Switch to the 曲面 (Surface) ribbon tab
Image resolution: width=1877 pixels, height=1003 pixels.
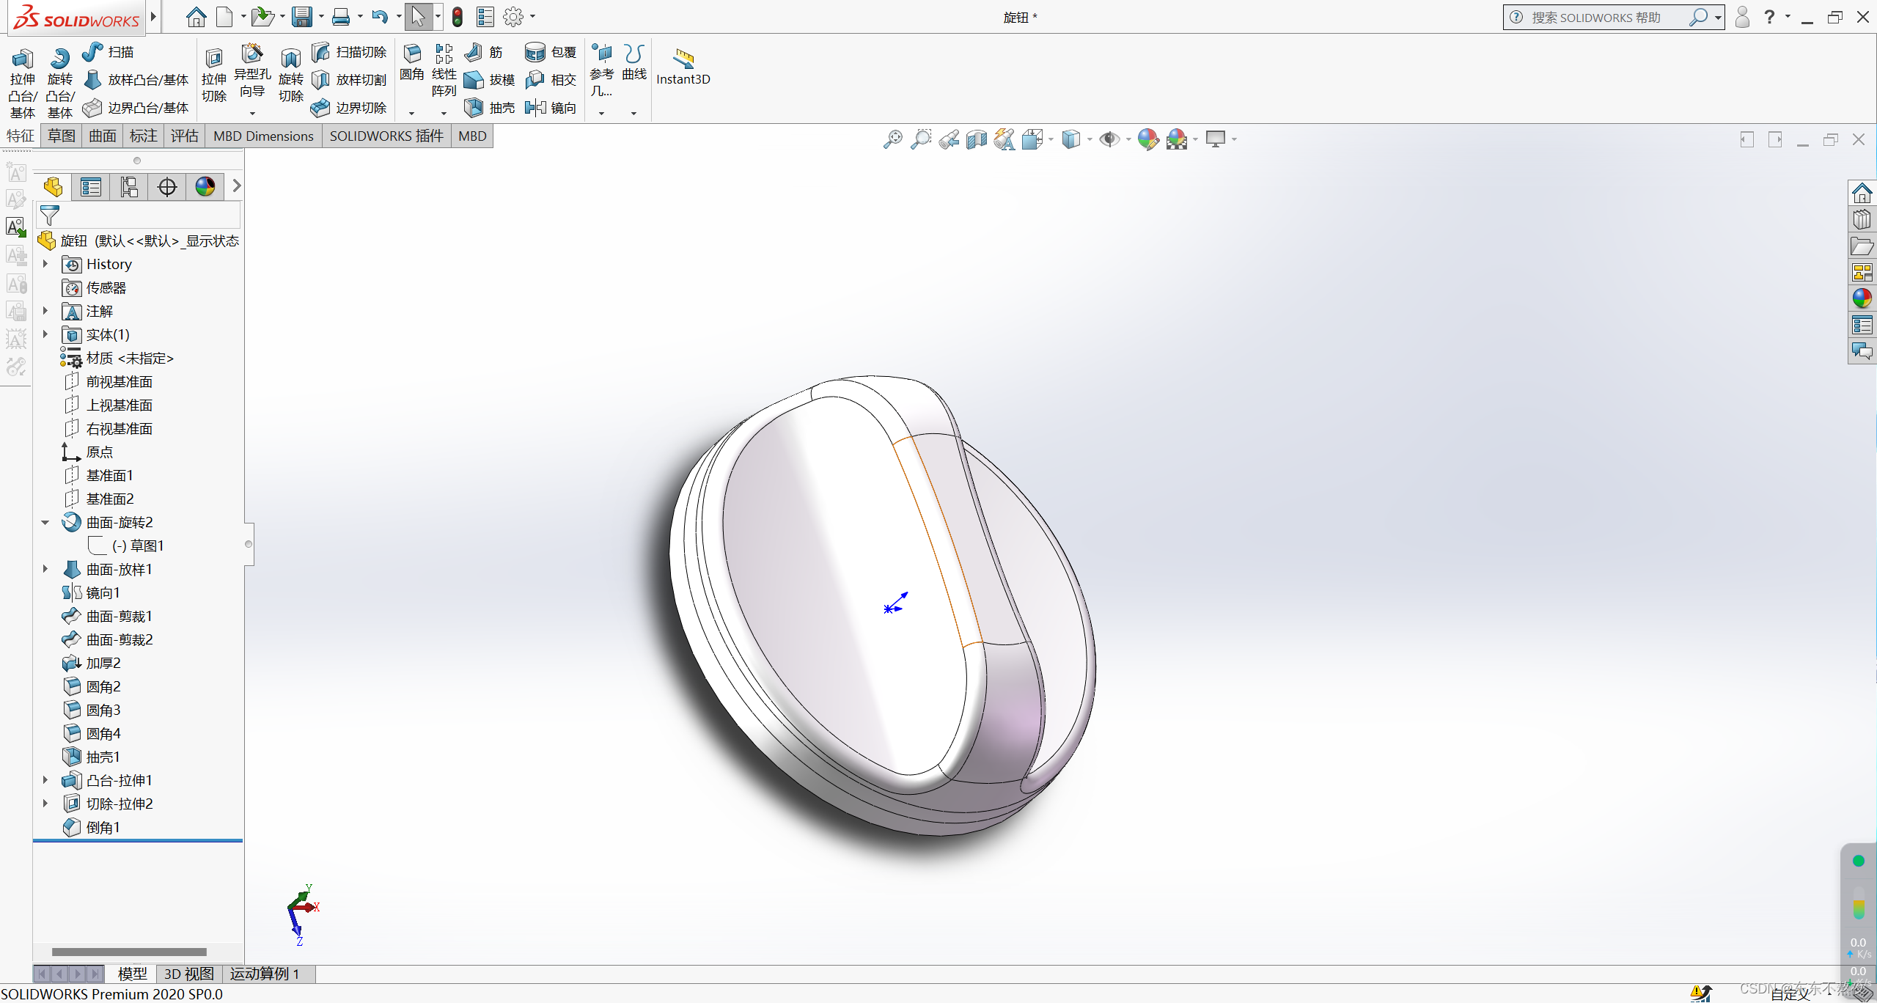tap(103, 136)
